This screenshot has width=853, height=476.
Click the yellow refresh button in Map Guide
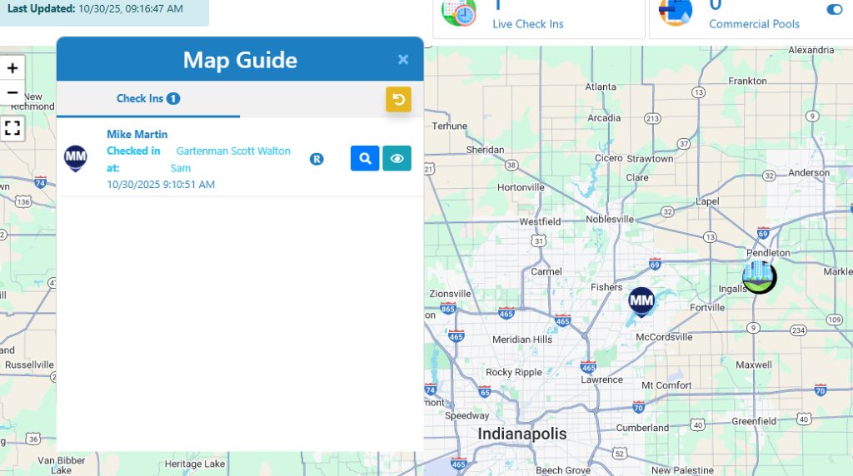pos(398,99)
